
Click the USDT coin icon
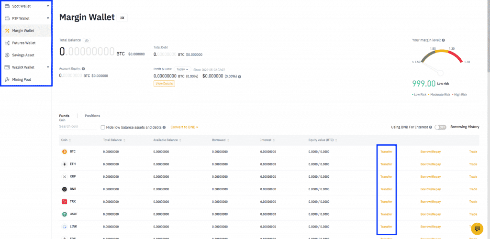pyautogui.click(x=65, y=214)
